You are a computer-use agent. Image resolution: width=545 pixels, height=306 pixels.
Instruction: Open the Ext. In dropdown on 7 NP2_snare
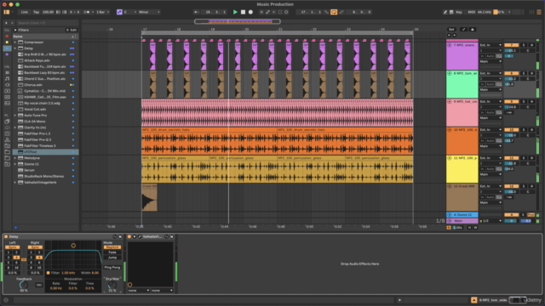(x=490, y=45)
